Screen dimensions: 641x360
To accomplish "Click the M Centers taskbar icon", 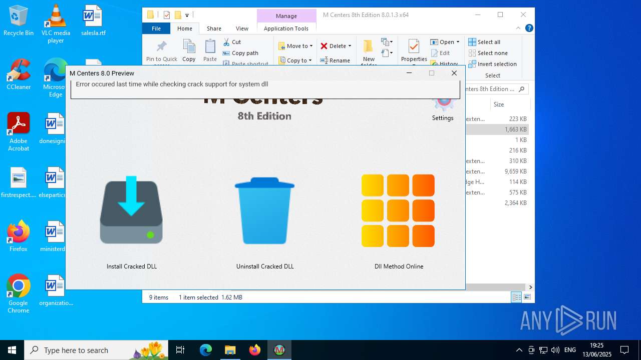I will (279, 350).
